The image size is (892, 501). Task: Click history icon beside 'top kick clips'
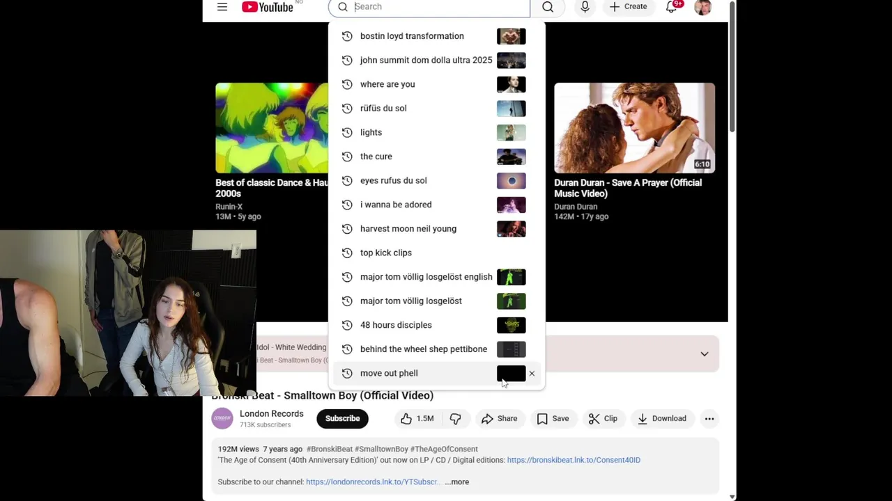pyautogui.click(x=347, y=253)
